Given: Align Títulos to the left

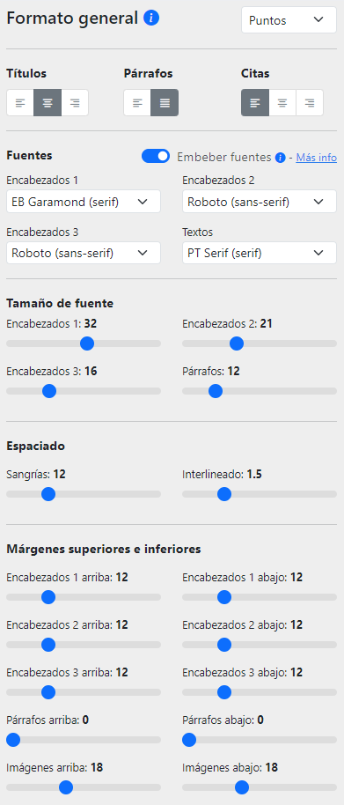Looking at the screenshot, I should tap(20, 103).
